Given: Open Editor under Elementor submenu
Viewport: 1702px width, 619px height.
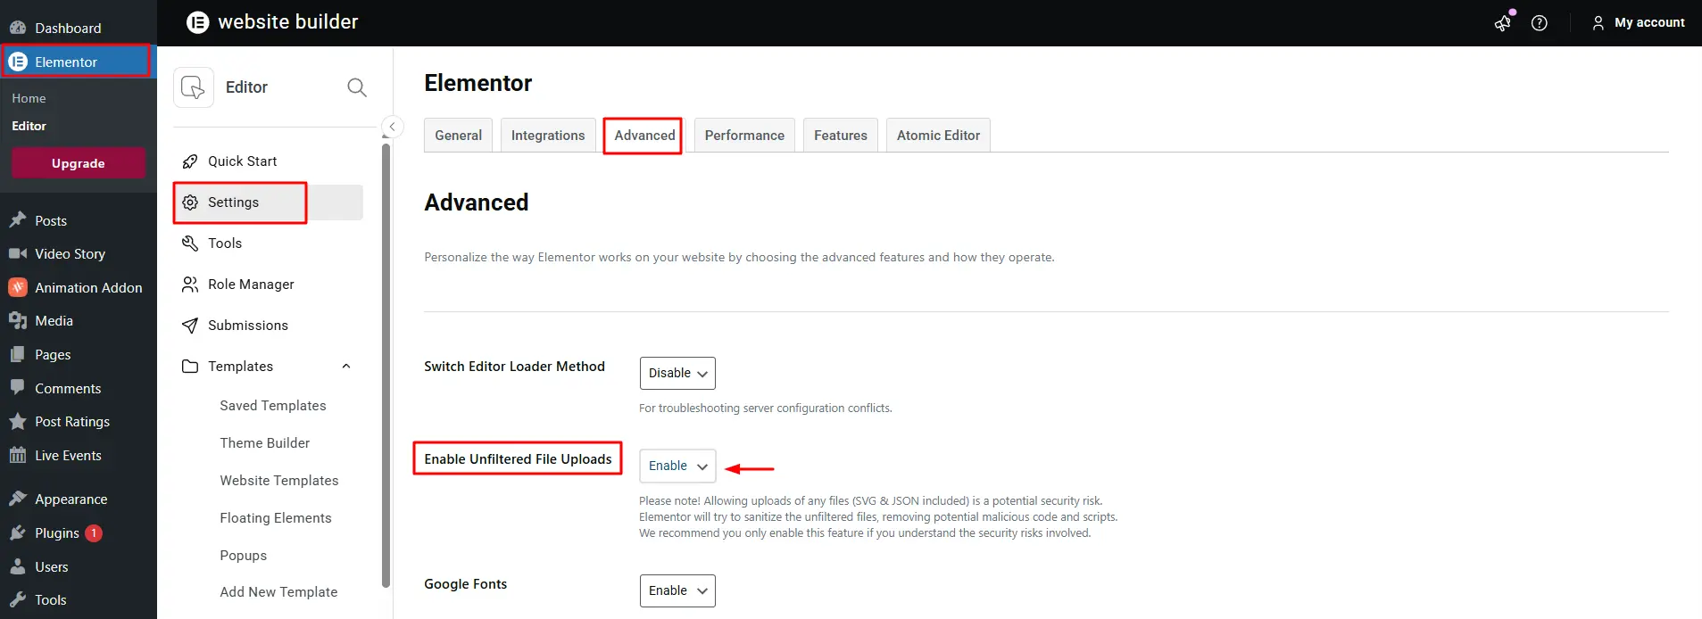Looking at the screenshot, I should tap(29, 126).
